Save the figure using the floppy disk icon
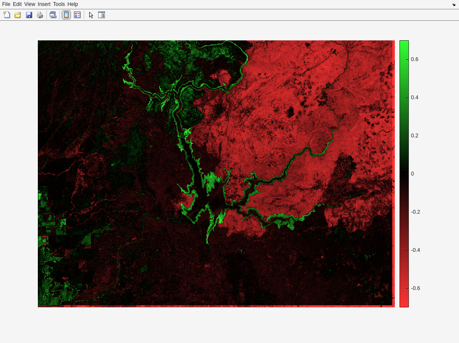Viewport: 459px width, 343px height. click(29, 15)
